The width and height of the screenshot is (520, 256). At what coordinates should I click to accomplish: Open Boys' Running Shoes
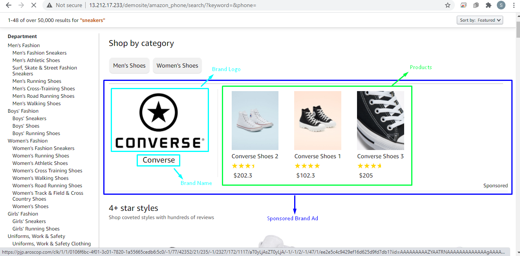pos(36,133)
